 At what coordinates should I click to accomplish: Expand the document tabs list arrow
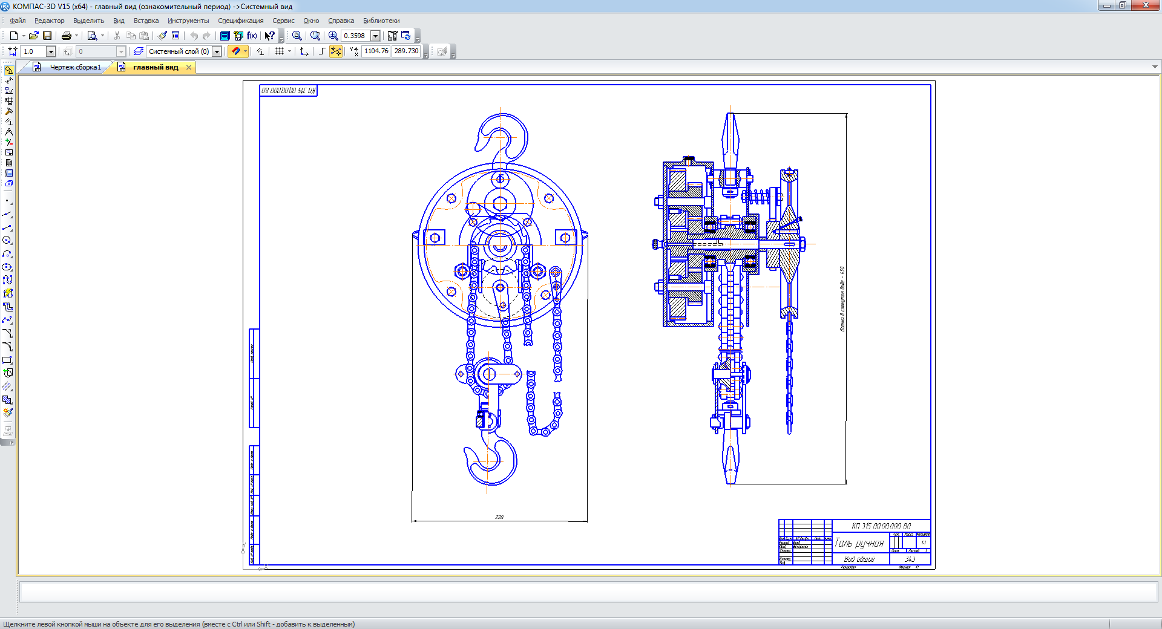[x=1155, y=67]
